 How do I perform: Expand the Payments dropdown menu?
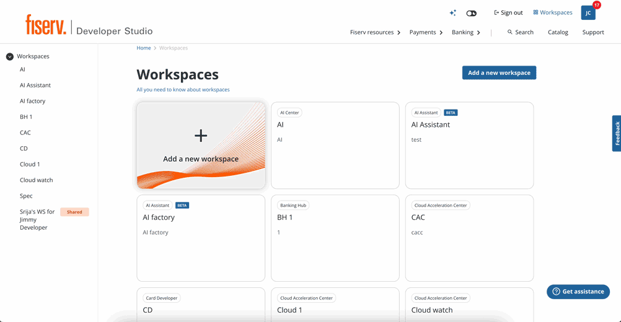pos(426,32)
